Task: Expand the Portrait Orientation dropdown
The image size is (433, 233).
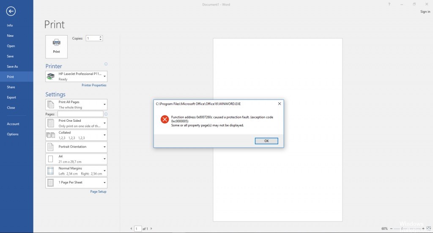Action: coord(105,147)
